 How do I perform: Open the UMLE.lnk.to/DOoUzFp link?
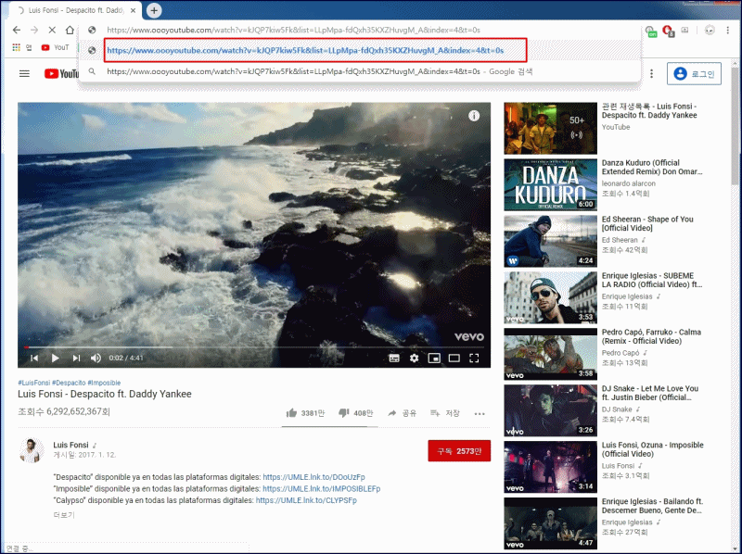tap(313, 477)
